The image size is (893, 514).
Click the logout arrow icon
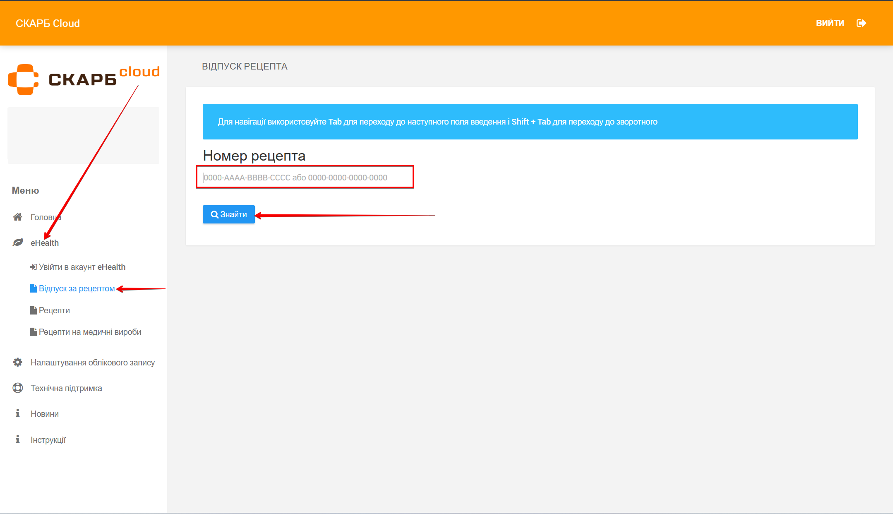tap(861, 23)
